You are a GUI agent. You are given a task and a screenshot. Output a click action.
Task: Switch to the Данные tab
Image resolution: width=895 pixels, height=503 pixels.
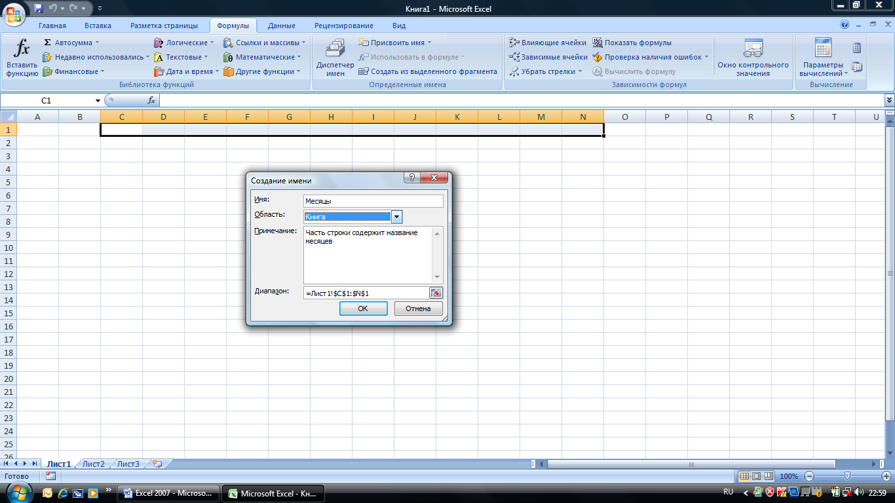282,26
